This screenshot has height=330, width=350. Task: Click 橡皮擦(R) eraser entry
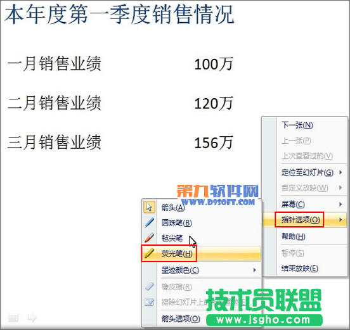176,287
